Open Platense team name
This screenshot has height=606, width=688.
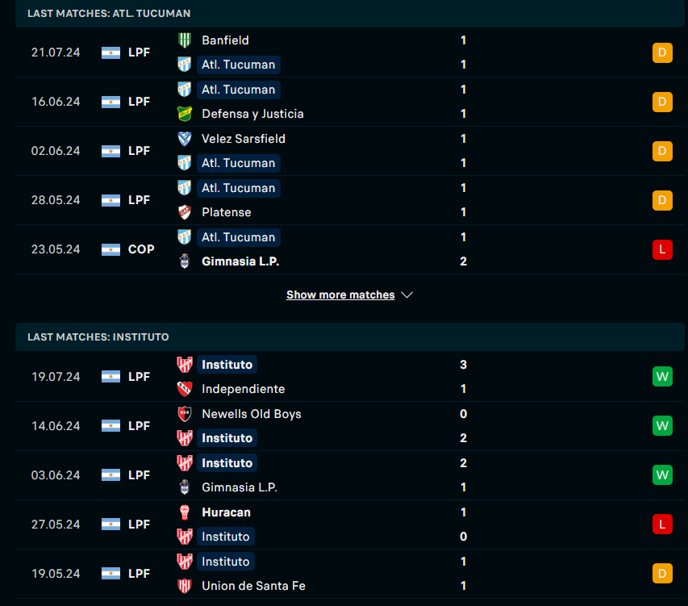click(x=227, y=212)
